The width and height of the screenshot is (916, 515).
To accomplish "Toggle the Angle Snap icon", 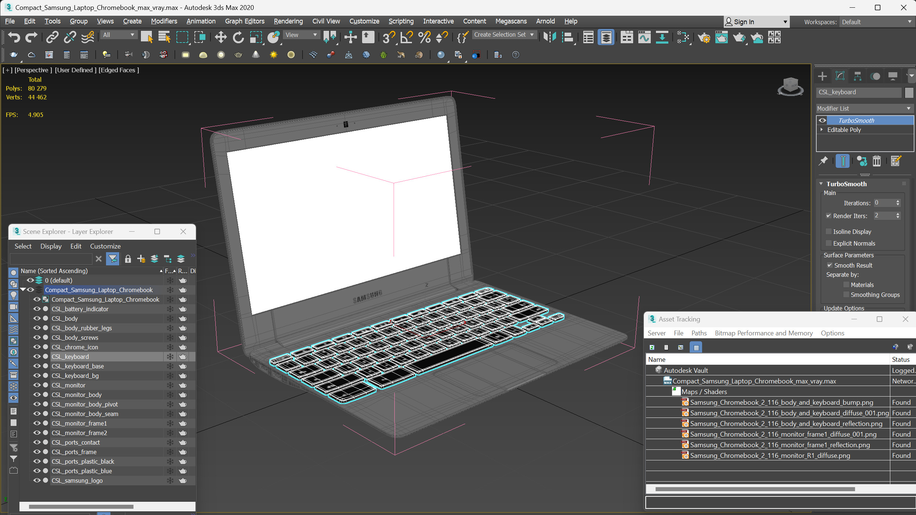I will coord(406,37).
